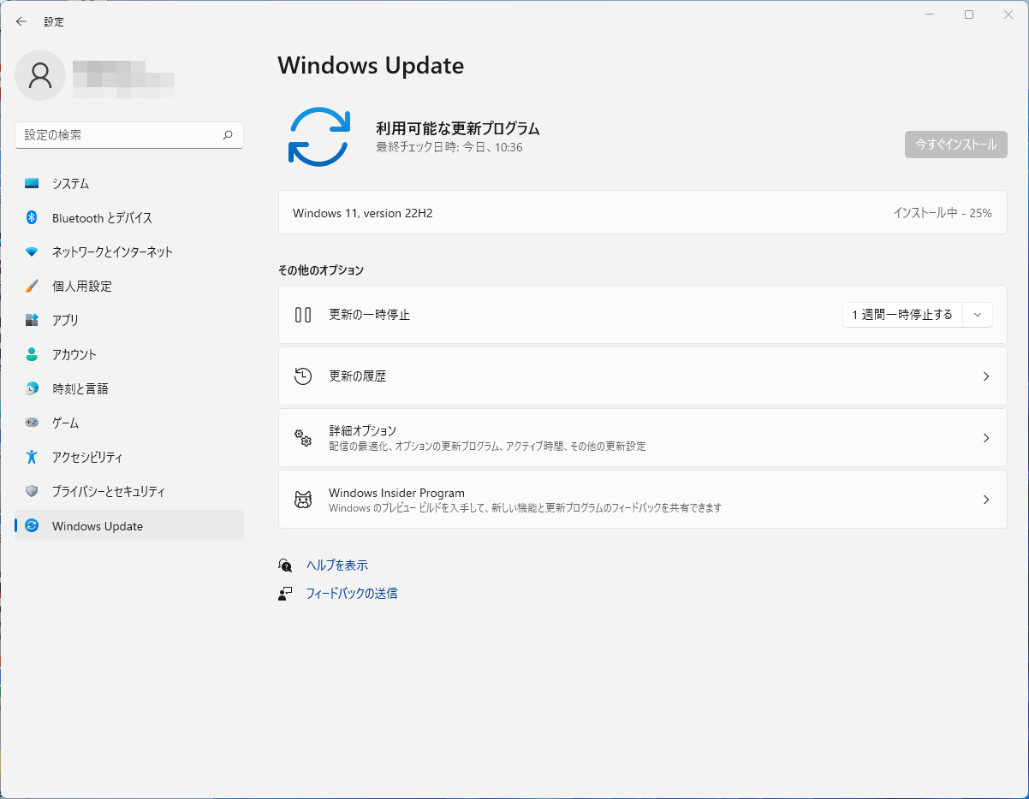Screen dimensions: 1029x799
Task: Click the network Wi-Fi icon
Action: click(x=32, y=252)
